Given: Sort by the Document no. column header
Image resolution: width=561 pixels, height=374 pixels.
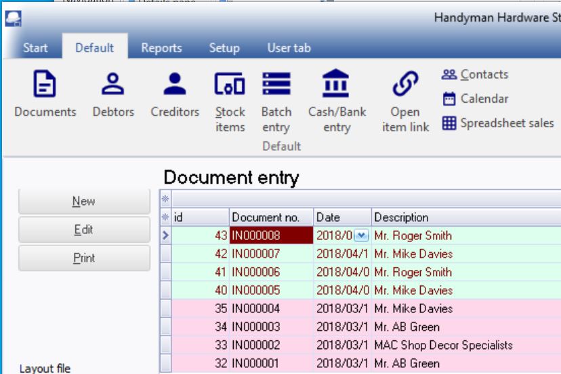Looking at the screenshot, I should 271,218.
